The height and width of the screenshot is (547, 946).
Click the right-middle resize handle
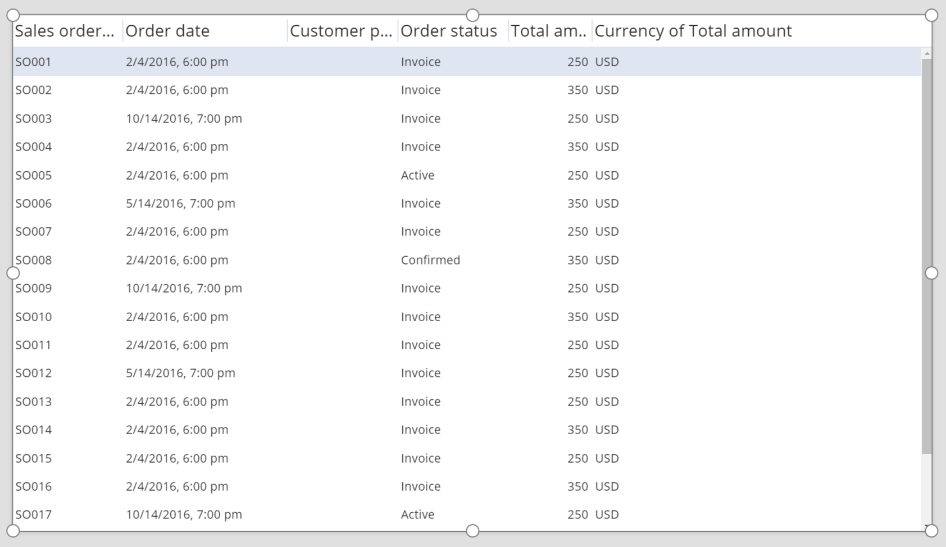click(x=933, y=273)
